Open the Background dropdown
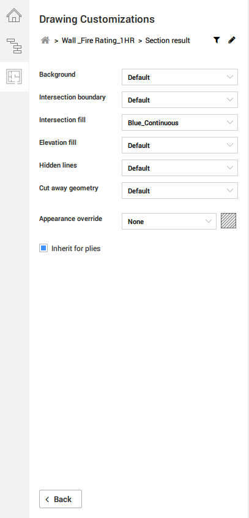249x518 pixels. pyautogui.click(x=180, y=77)
